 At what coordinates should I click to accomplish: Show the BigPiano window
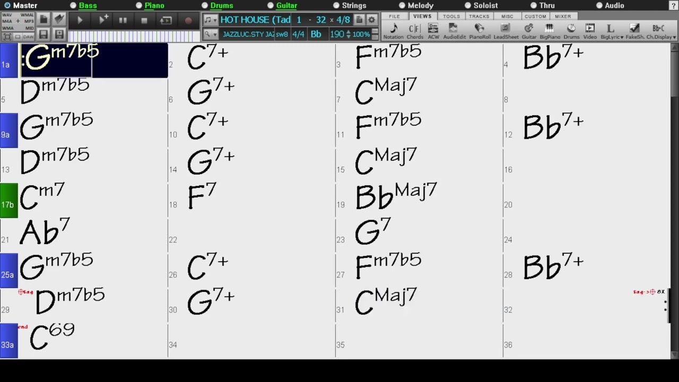(x=550, y=31)
